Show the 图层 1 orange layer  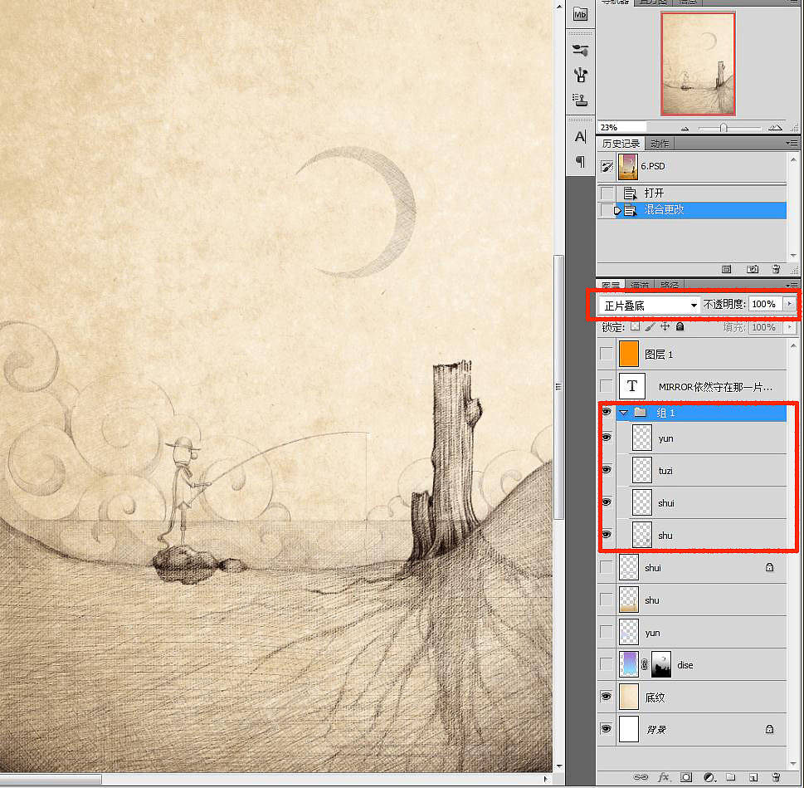(x=607, y=354)
